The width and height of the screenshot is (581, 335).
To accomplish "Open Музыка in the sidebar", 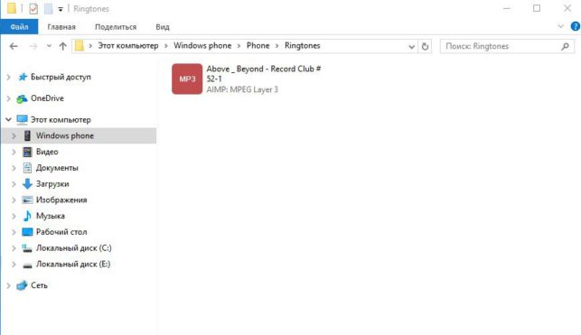I will 51,216.
